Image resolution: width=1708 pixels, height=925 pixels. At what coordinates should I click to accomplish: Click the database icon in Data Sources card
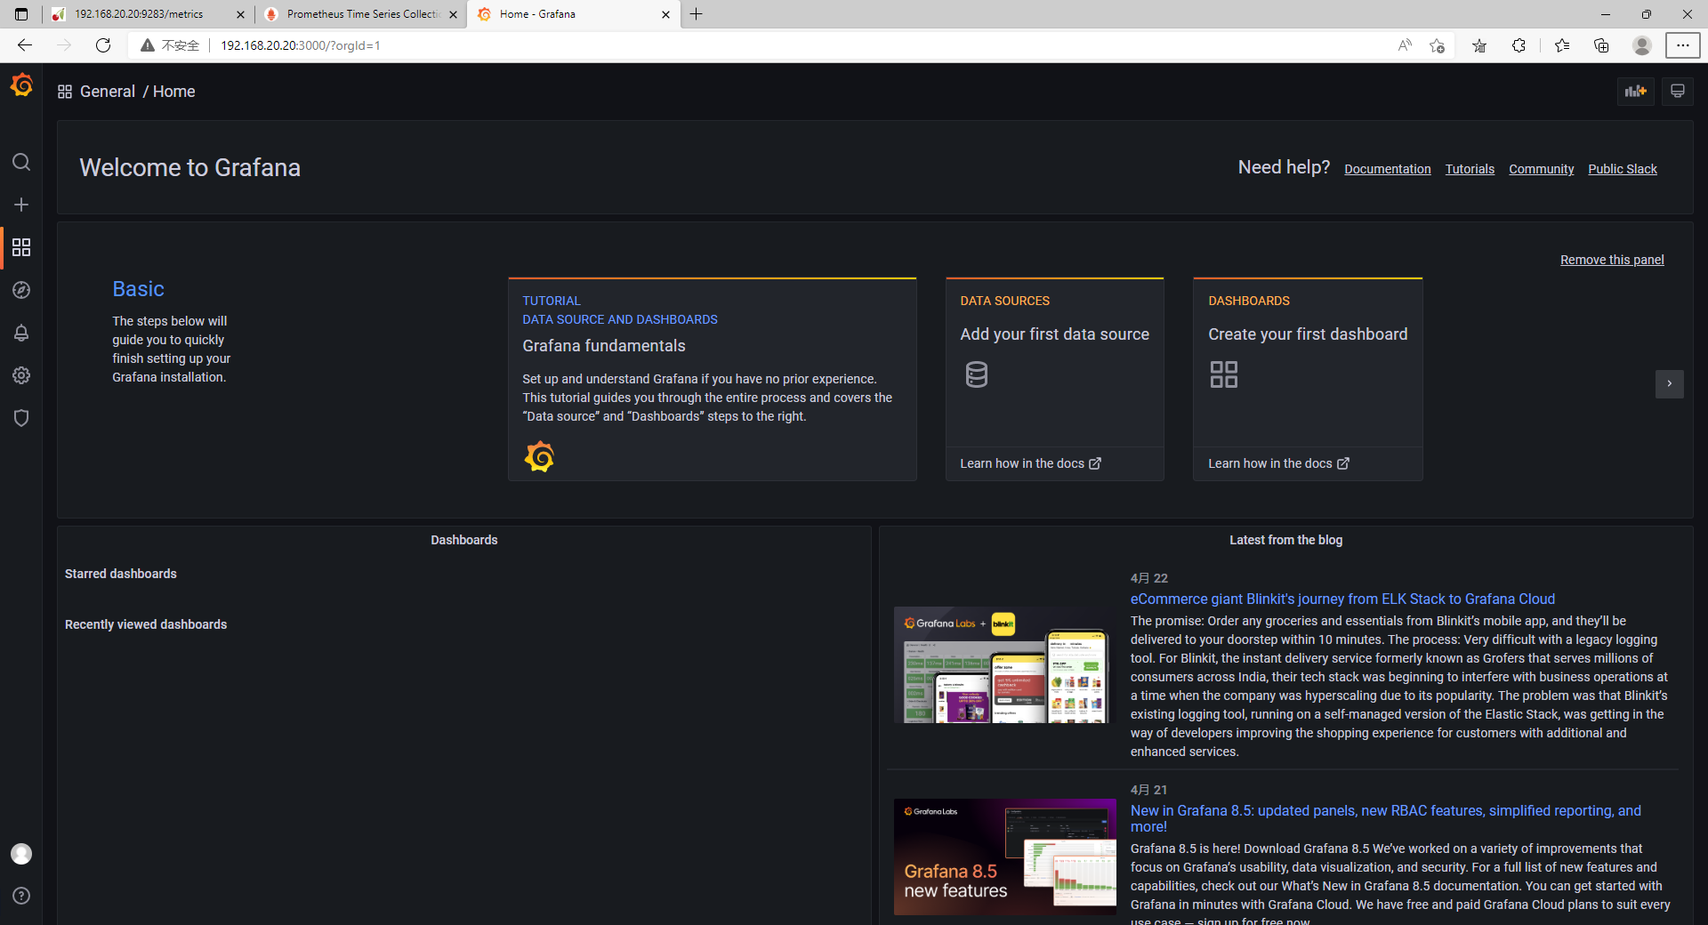[x=977, y=374]
